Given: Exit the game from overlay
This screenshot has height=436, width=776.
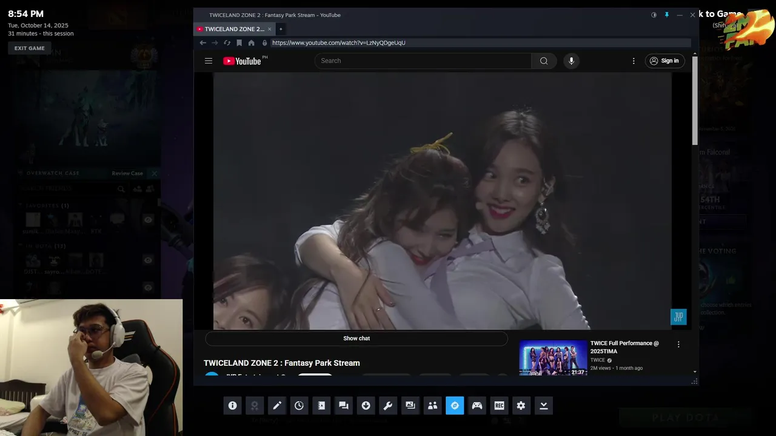Looking at the screenshot, I should 30,48.
